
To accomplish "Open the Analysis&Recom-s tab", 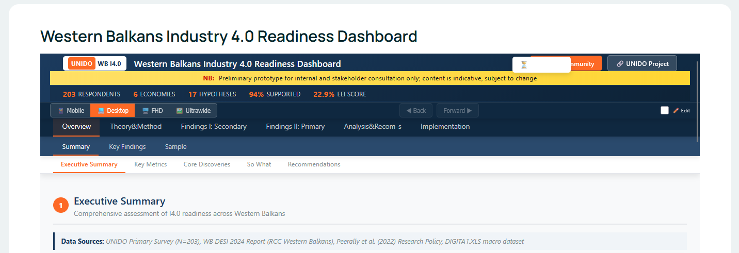I will pyautogui.click(x=373, y=126).
